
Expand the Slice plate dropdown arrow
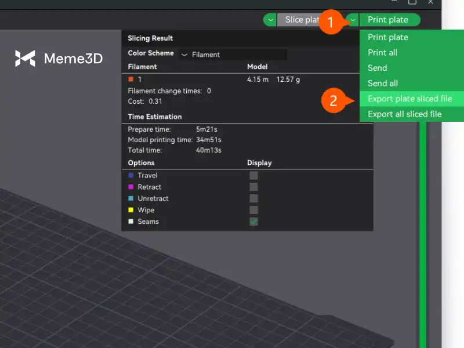(x=270, y=20)
